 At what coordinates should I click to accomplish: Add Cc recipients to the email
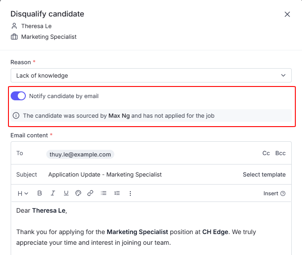point(266,153)
